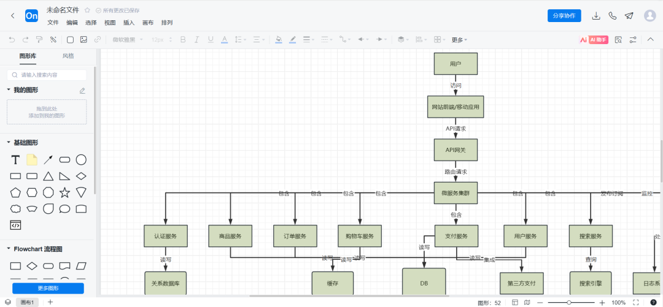This screenshot has height=307, width=663.
Task: Select the yellow sticky note shape
Action: click(32, 159)
